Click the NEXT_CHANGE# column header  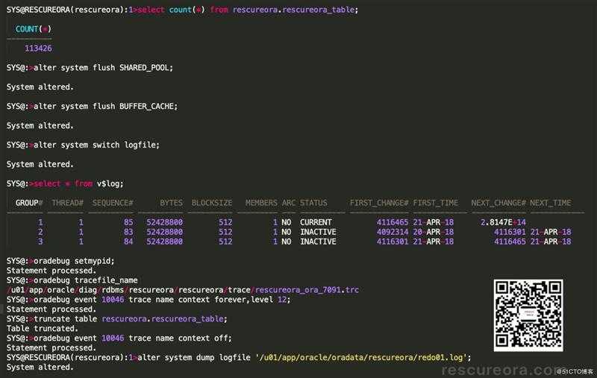pyautogui.click(x=498, y=203)
